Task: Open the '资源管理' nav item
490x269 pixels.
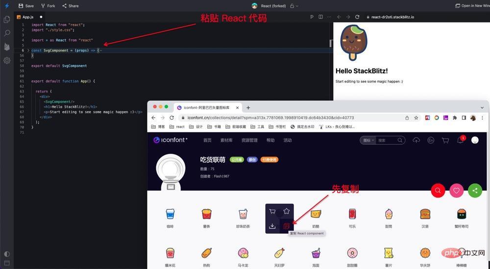Action: [249, 140]
